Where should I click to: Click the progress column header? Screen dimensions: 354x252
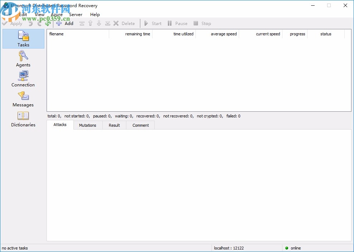pos(297,34)
